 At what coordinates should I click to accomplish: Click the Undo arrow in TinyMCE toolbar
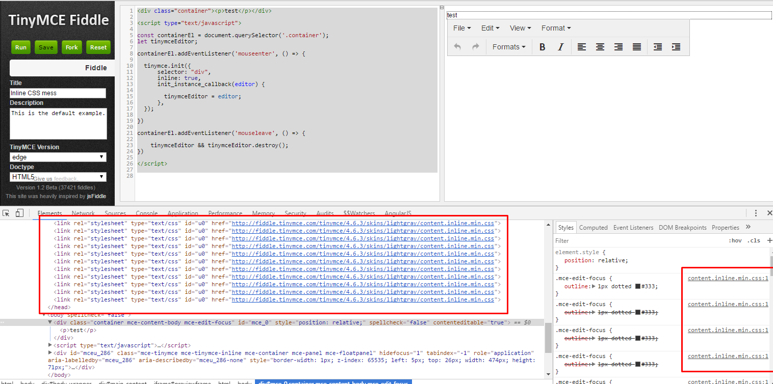[x=457, y=47]
